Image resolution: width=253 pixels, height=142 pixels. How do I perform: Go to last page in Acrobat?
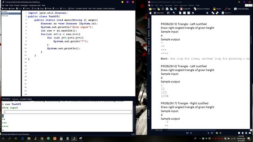(x=212, y=133)
